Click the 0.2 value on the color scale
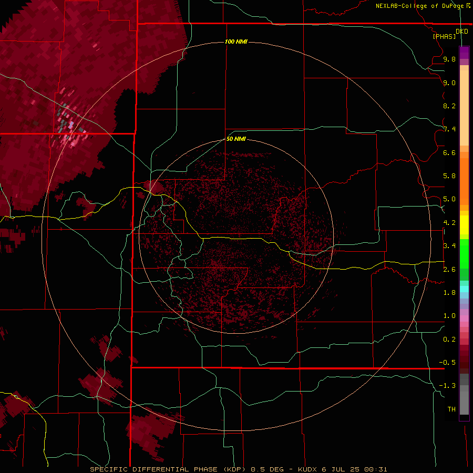 click(x=449, y=340)
